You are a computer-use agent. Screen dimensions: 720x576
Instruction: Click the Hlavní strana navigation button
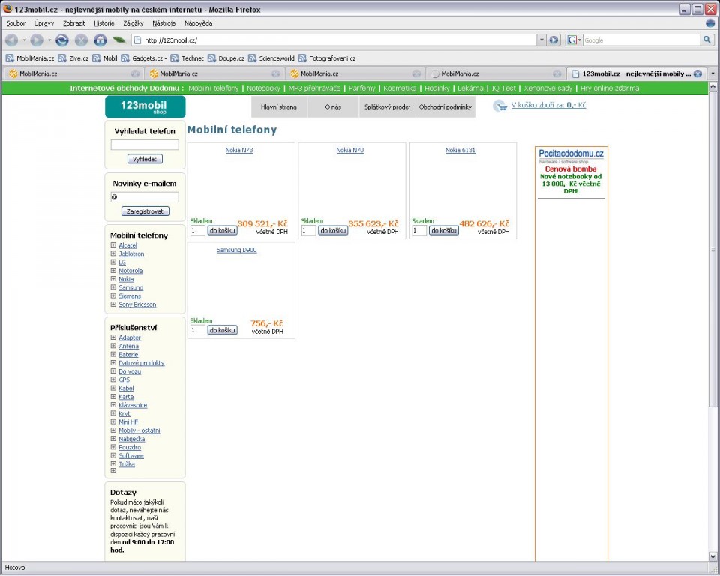tap(279, 107)
